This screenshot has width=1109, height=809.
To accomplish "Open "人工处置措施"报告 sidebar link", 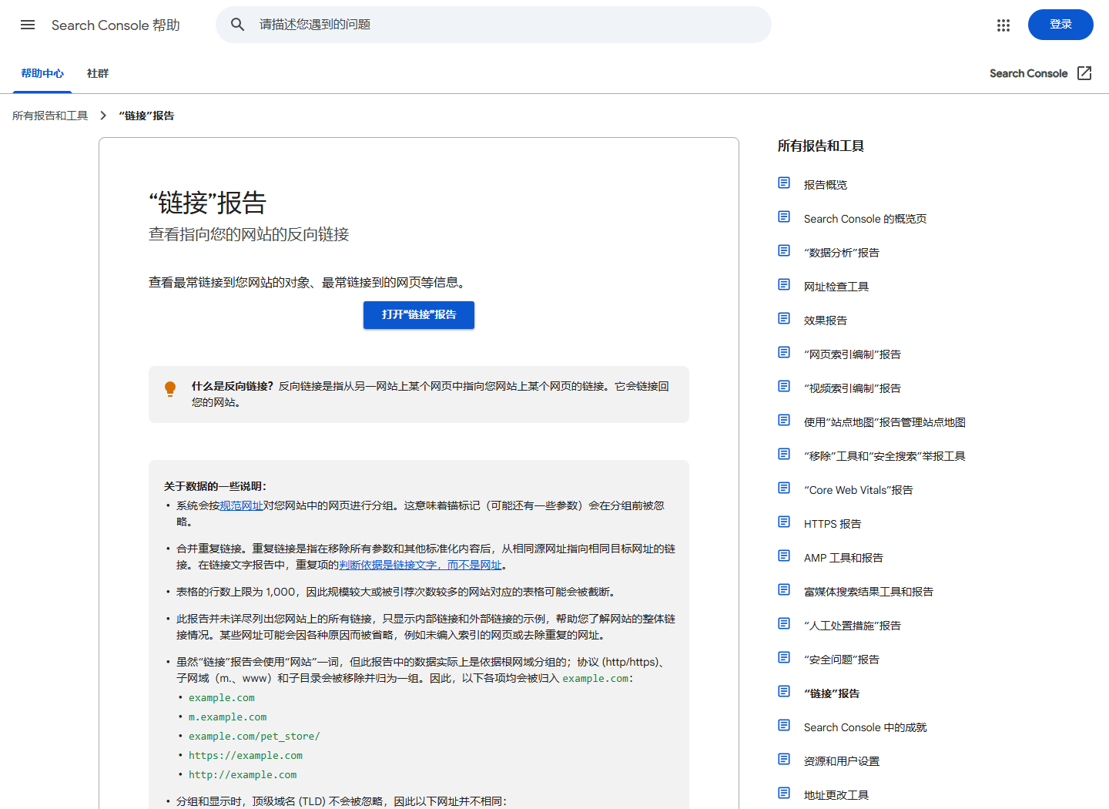I will click(853, 626).
